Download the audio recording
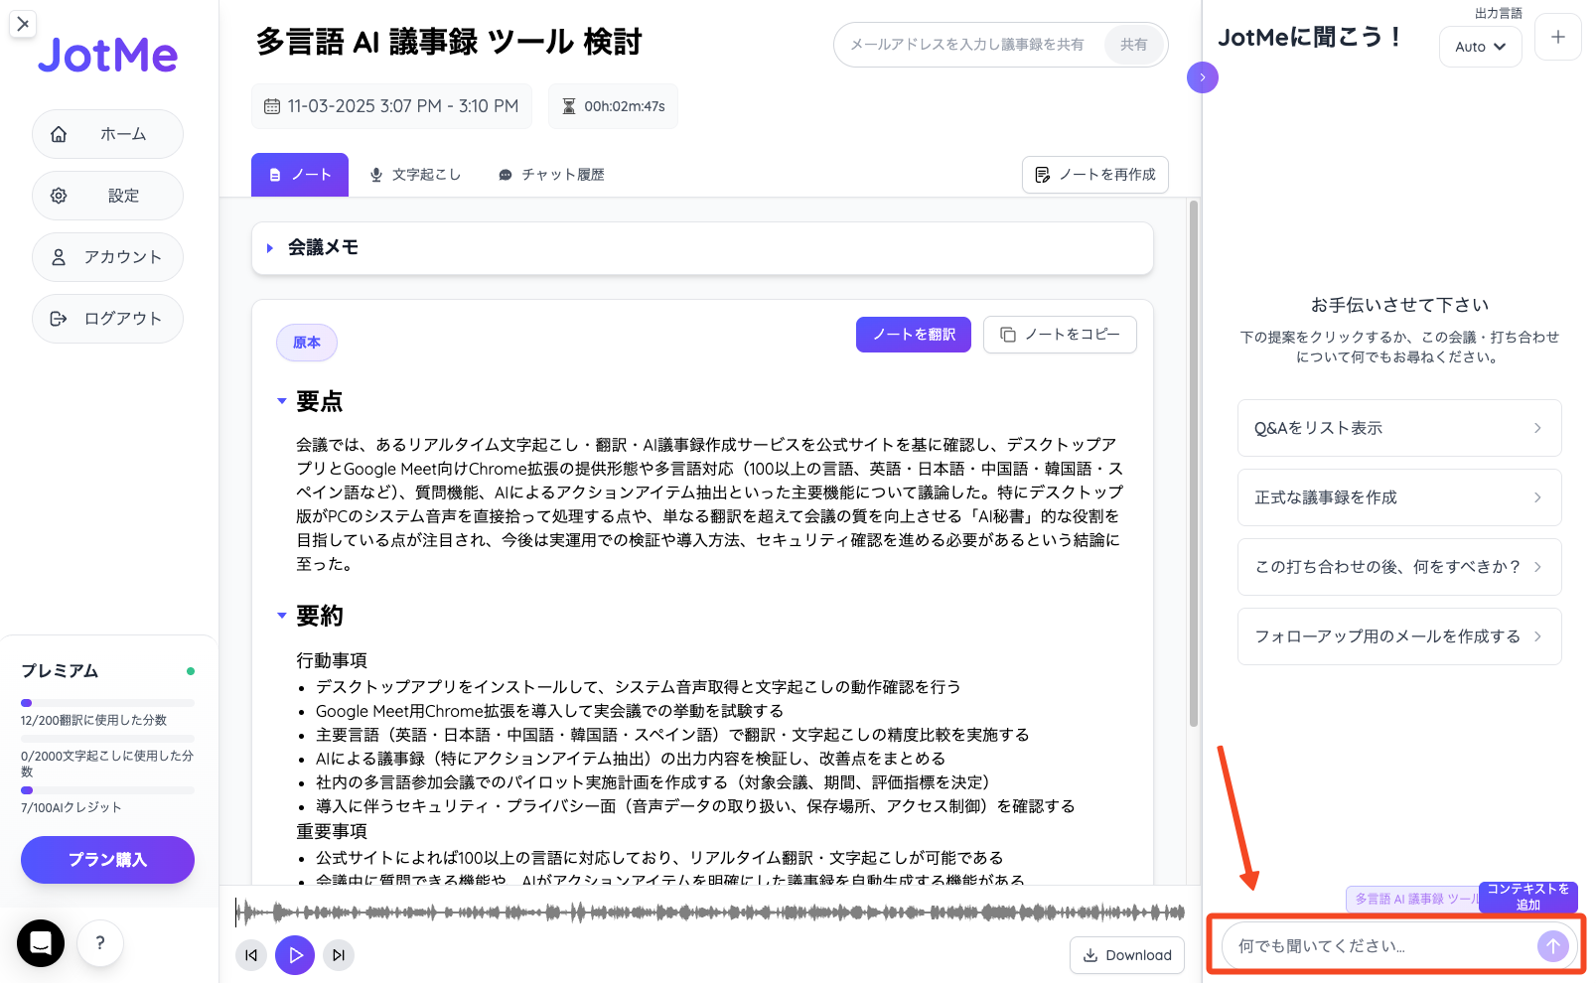This screenshot has height=983, width=1596. (1127, 955)
